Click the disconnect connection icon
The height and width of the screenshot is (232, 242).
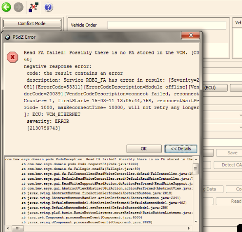[x=33, y=7]
